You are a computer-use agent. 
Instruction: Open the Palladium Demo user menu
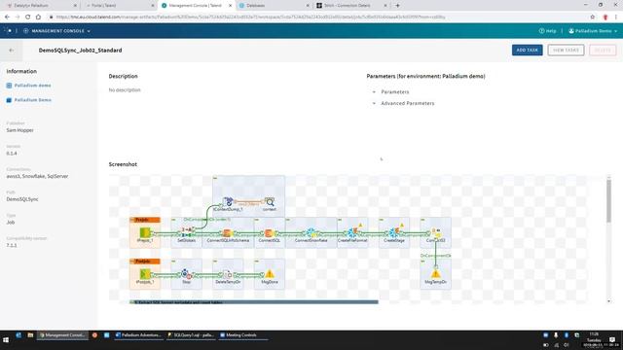coord(593,31)
